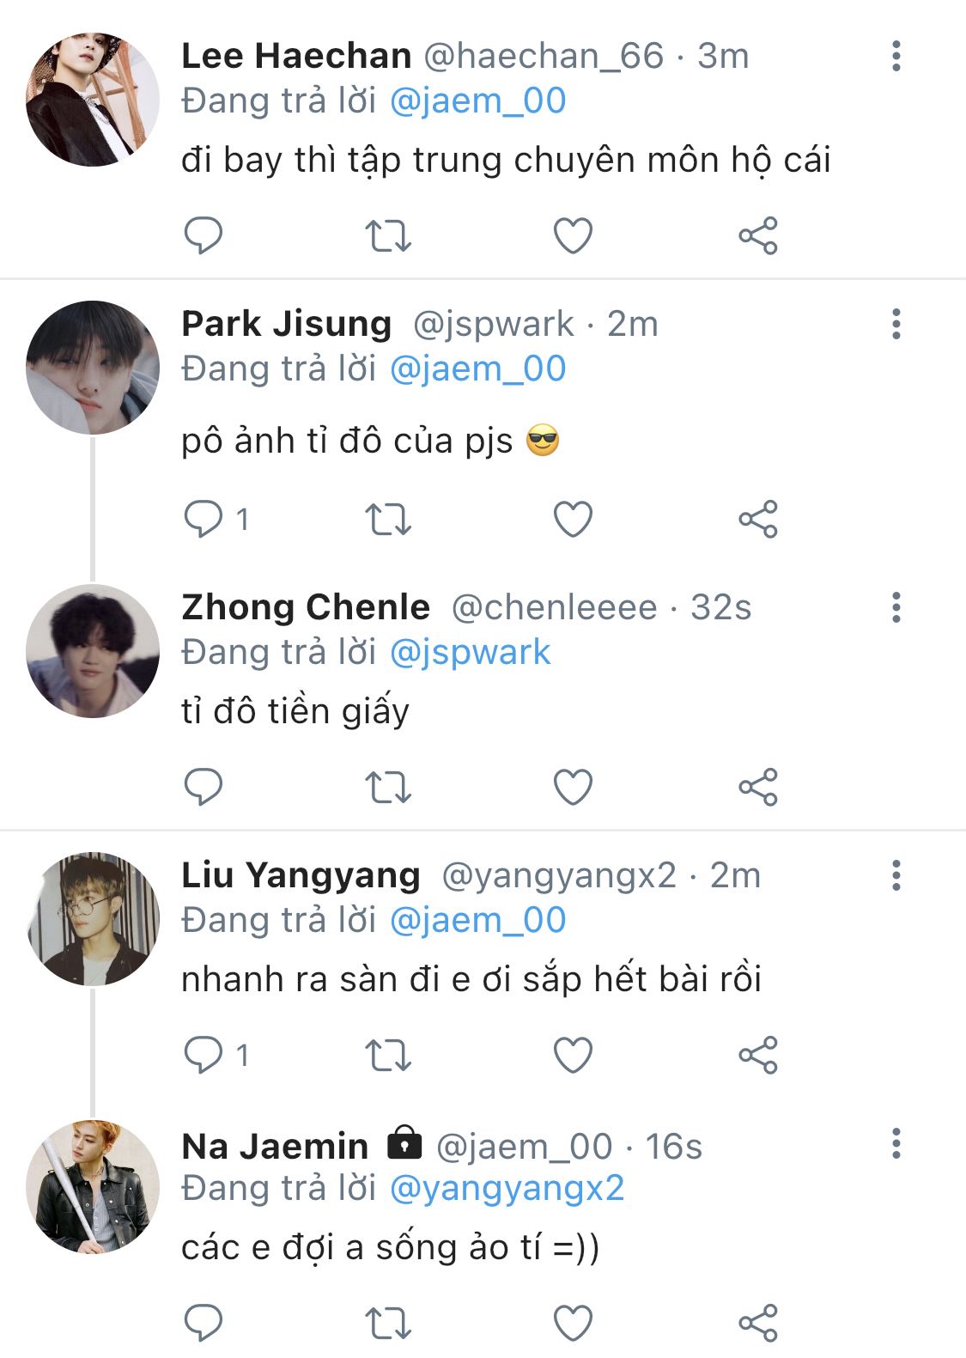The width and height of the screenshot is (966, 1358).
Task: Open more options for Lee Haechan's tweet
Action: (896, 56)
